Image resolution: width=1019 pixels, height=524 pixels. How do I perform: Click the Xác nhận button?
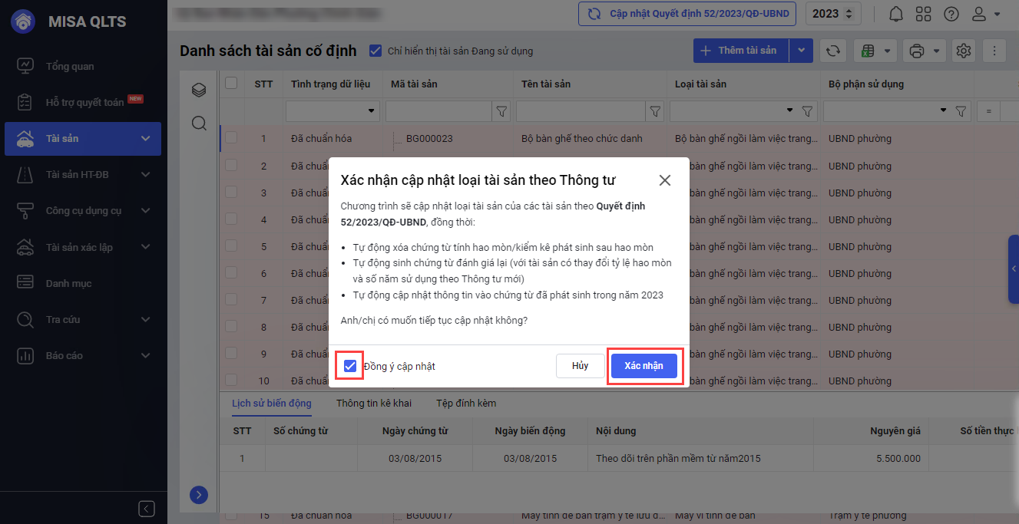[x=643, y=366]
